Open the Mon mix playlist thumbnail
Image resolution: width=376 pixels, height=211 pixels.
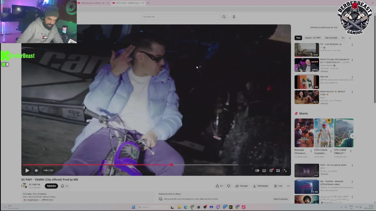(x=307, y=82)
